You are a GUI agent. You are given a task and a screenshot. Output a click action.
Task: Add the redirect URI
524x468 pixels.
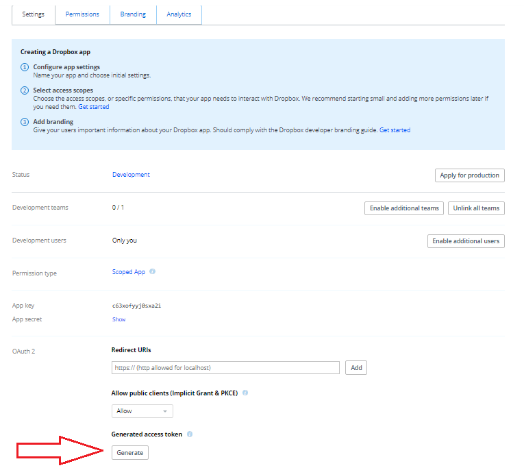(x=356, y=368)
